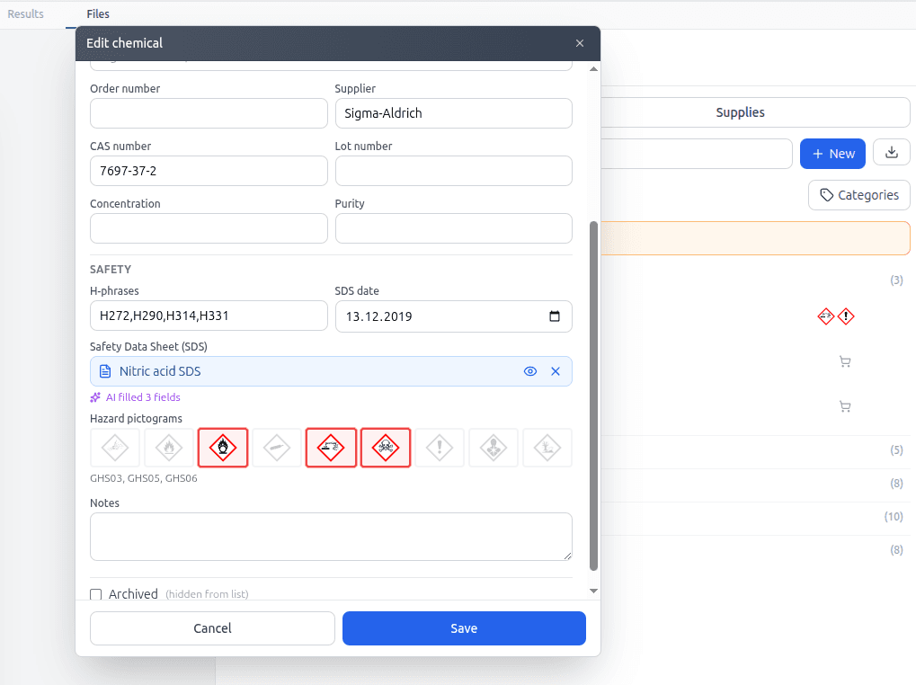Click the upper shopping cart icon
Image resolution: width=916 pixels, height=685 pixels.
click(845, 361)
